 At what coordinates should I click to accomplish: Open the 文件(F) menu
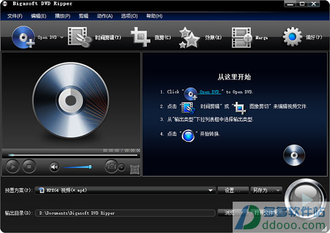pos(15,16)
